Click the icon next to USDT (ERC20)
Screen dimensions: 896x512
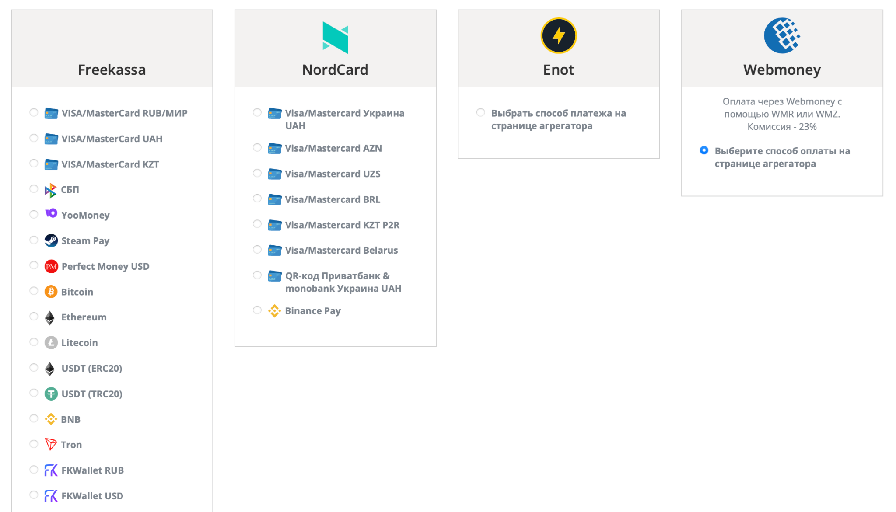[50, 369]
